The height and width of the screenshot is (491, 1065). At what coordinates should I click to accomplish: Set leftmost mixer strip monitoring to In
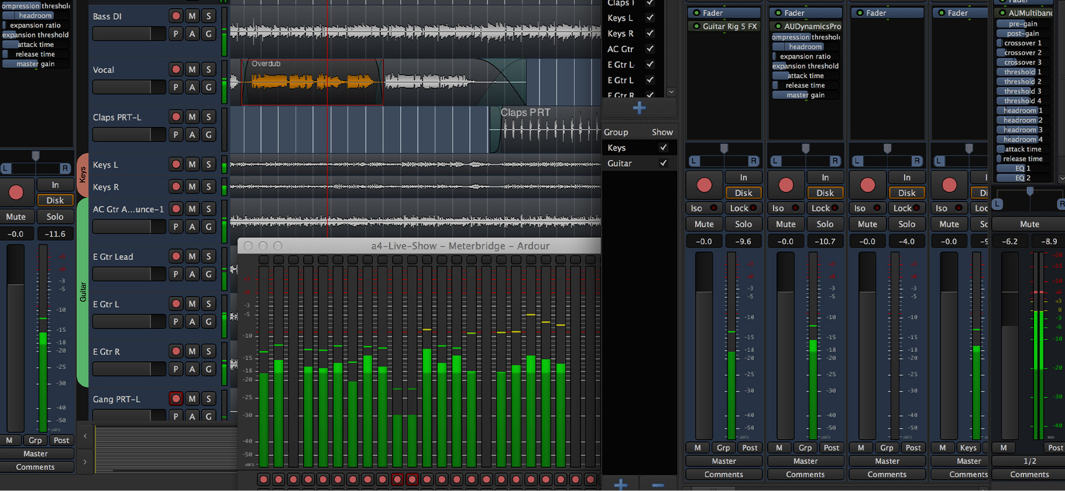click(55, 185)
